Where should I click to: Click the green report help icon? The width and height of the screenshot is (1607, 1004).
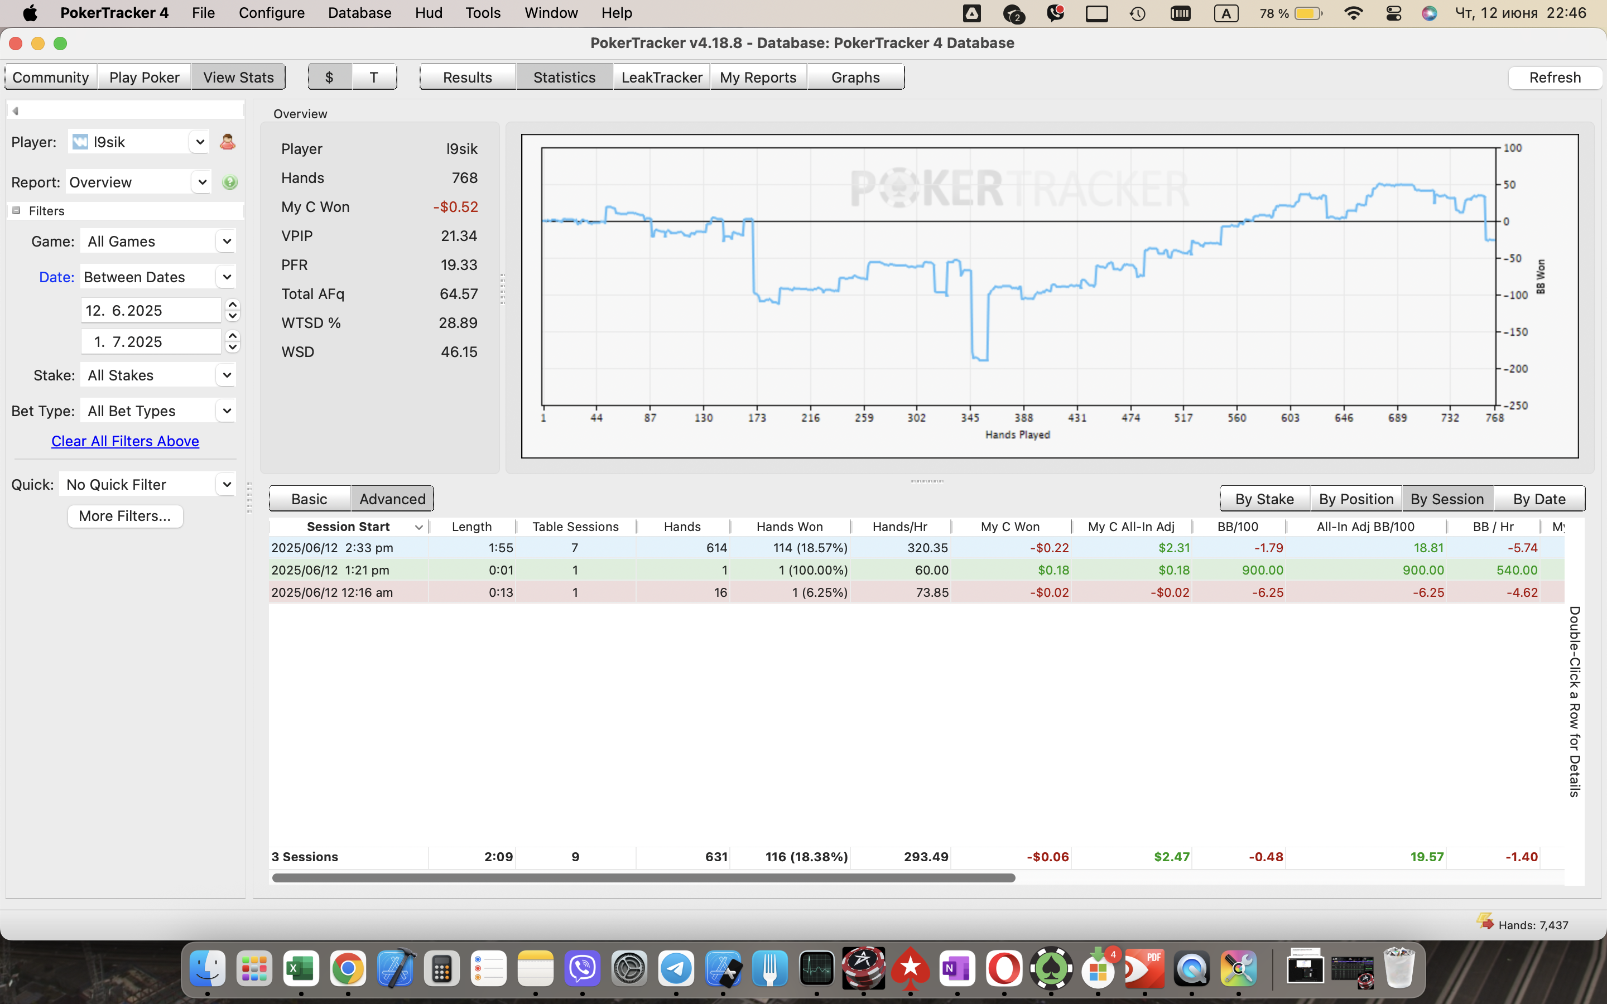(x=230, y=182)
